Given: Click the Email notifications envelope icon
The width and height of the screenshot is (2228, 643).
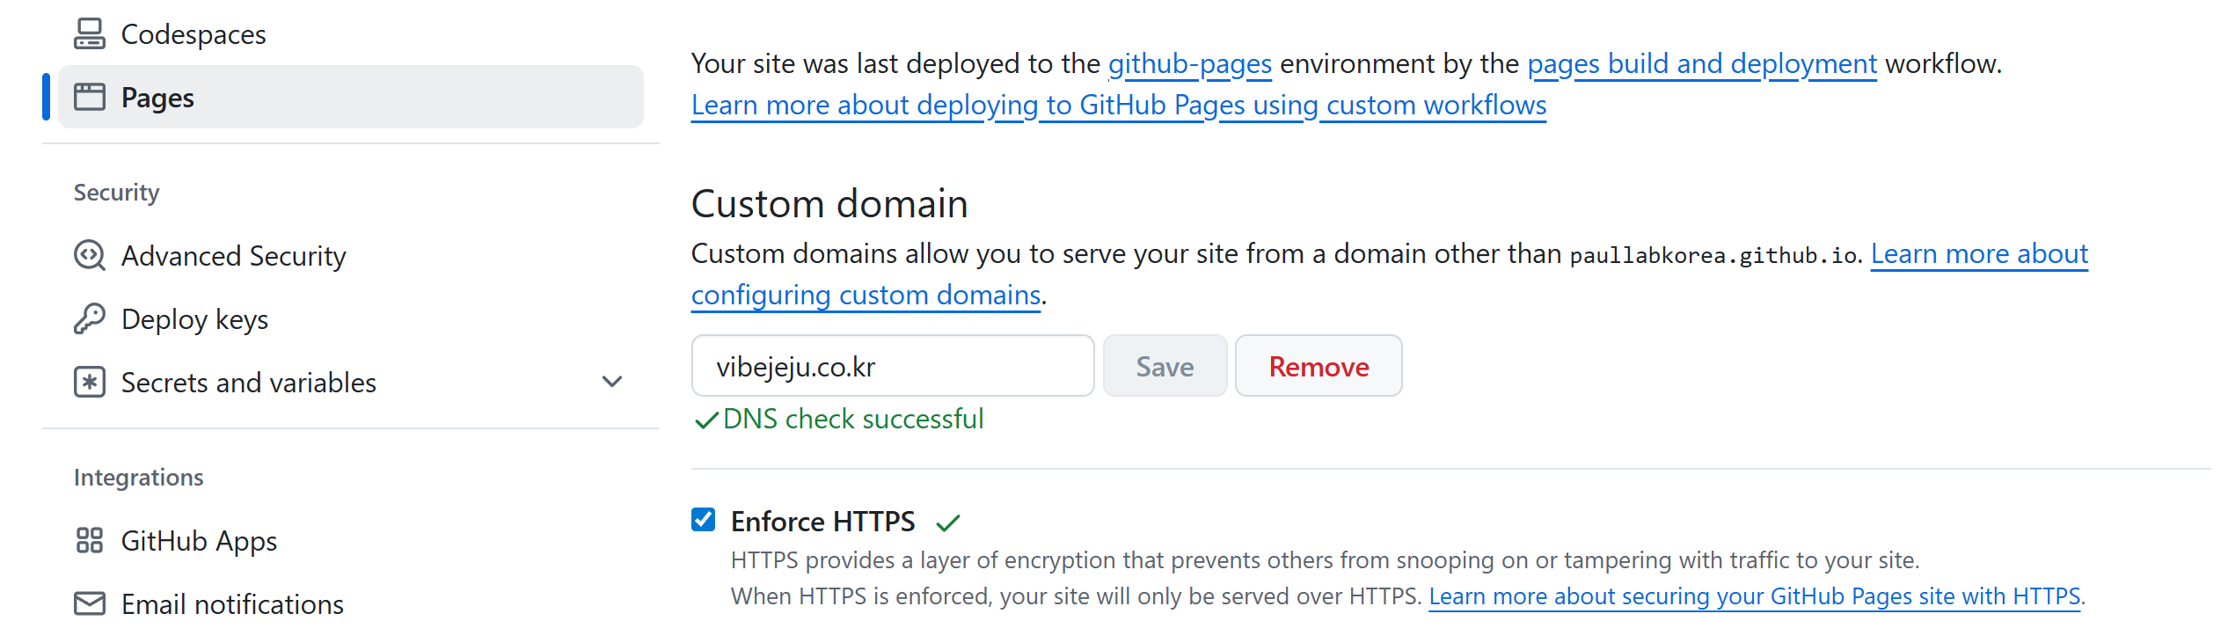Looking at the screenshot, I should 90,604.
